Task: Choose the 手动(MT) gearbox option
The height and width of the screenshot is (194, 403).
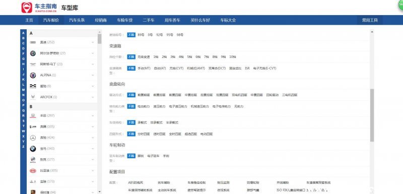Action: click(144, 68)
